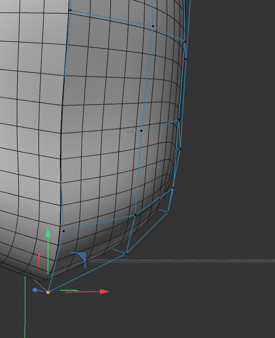The height and width of the screenshot is (338, 275).
Task: Select cage point at bottom of lower blue edge
Action: click(x=126, y=254)
